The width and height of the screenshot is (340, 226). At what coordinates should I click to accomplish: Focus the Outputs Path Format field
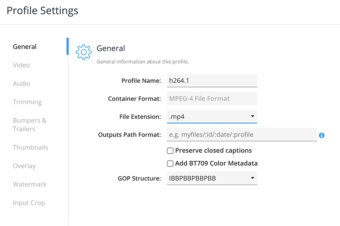pyautogui.click(x=242, y=135)
